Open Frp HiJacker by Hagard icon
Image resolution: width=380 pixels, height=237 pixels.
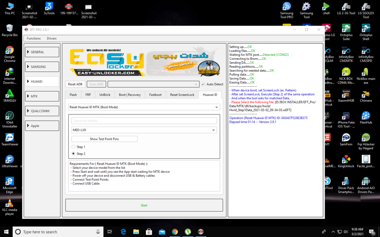coord(366,141)
